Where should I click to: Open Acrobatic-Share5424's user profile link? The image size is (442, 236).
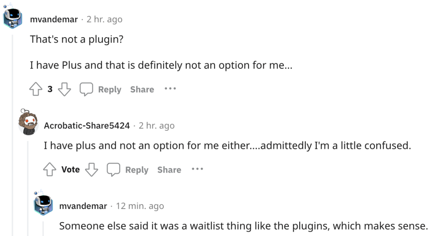tap(87, 126)
